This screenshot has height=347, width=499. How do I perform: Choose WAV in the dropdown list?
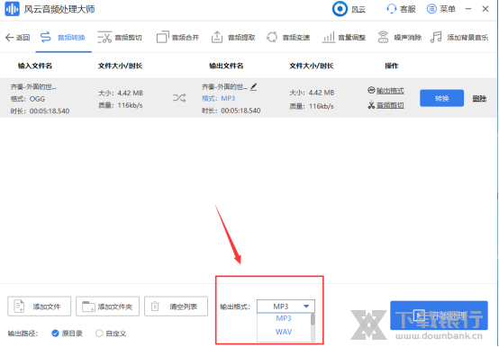tap(283, 332)
